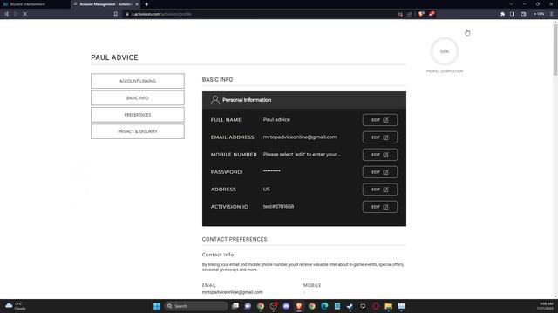Click Edit next to Password
Screen dimensions: 558x313
click(380, 172)
